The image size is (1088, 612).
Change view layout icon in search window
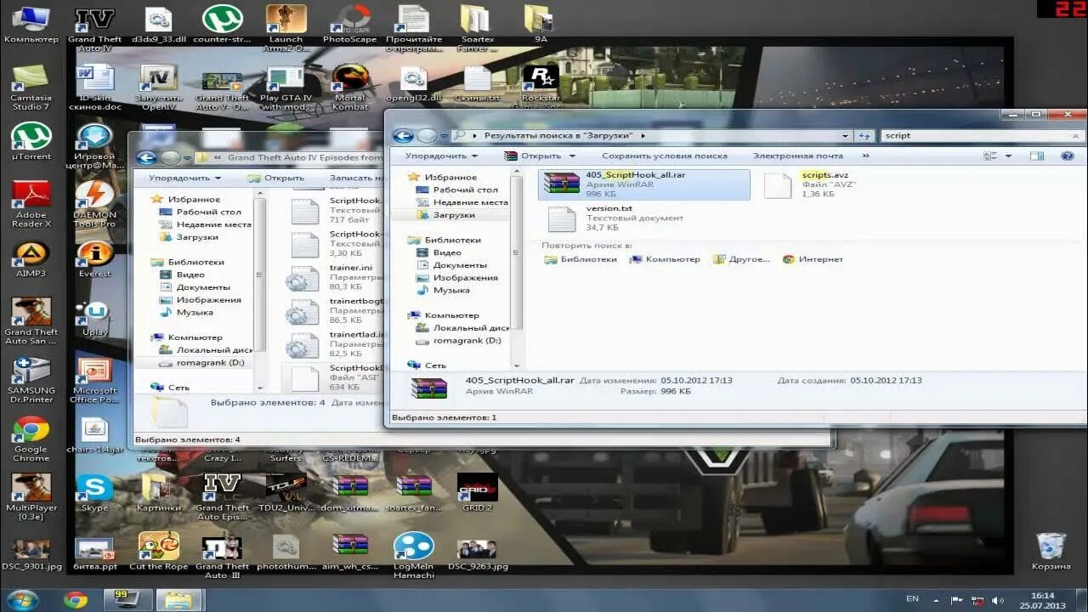point(990,156)
